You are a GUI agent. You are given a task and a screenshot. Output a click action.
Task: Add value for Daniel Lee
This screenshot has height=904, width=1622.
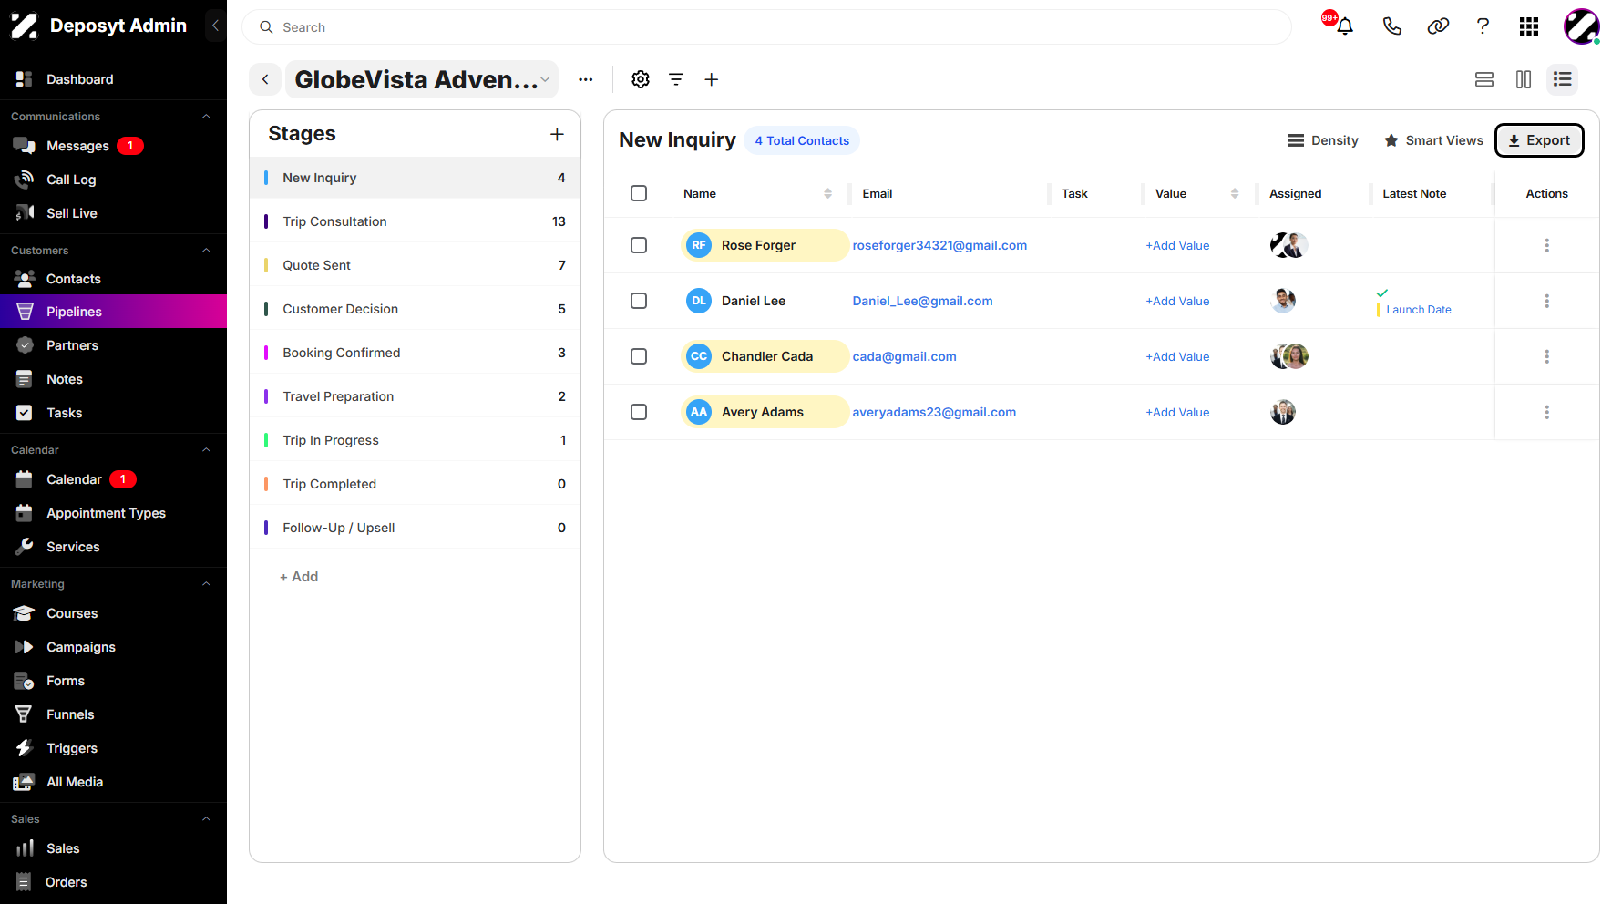1177,301
